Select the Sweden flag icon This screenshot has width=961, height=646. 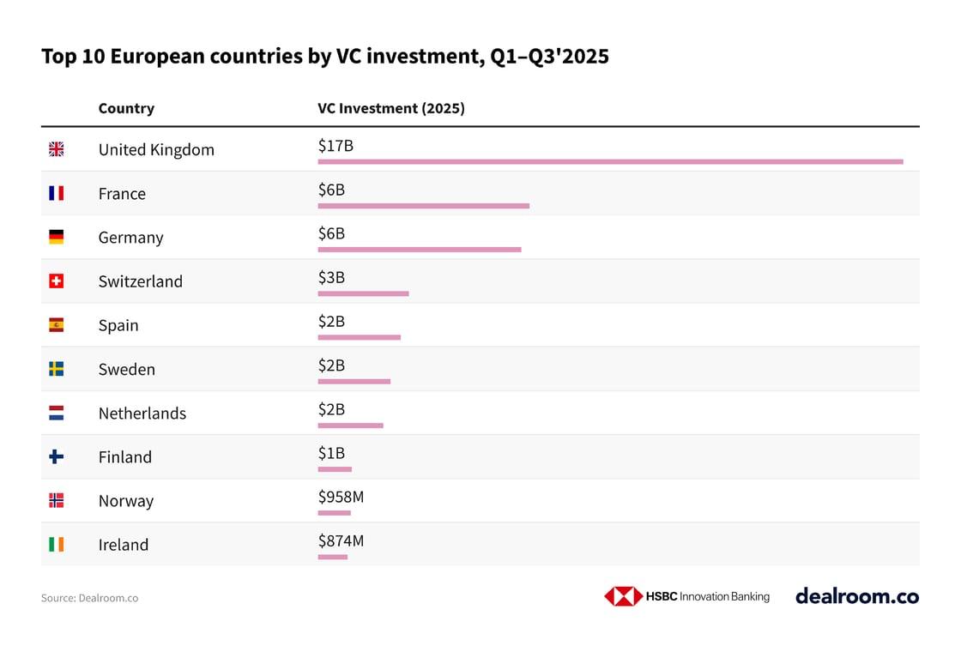57,369
